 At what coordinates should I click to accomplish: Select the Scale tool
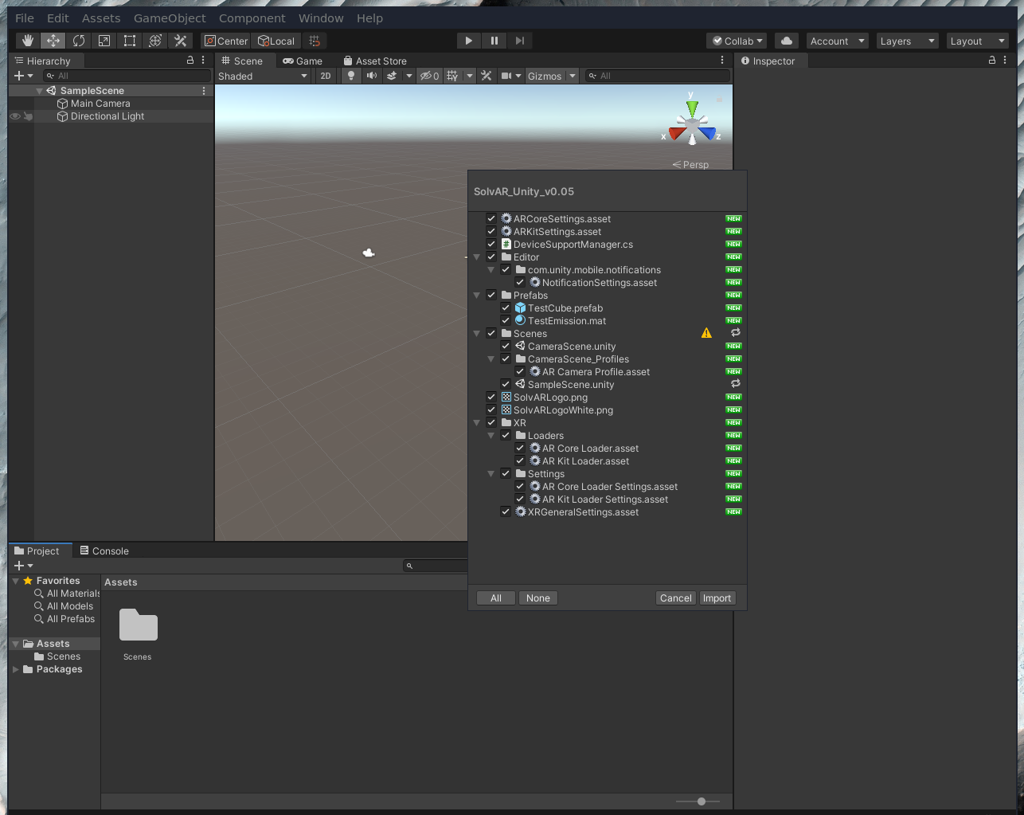click(104, 41)
